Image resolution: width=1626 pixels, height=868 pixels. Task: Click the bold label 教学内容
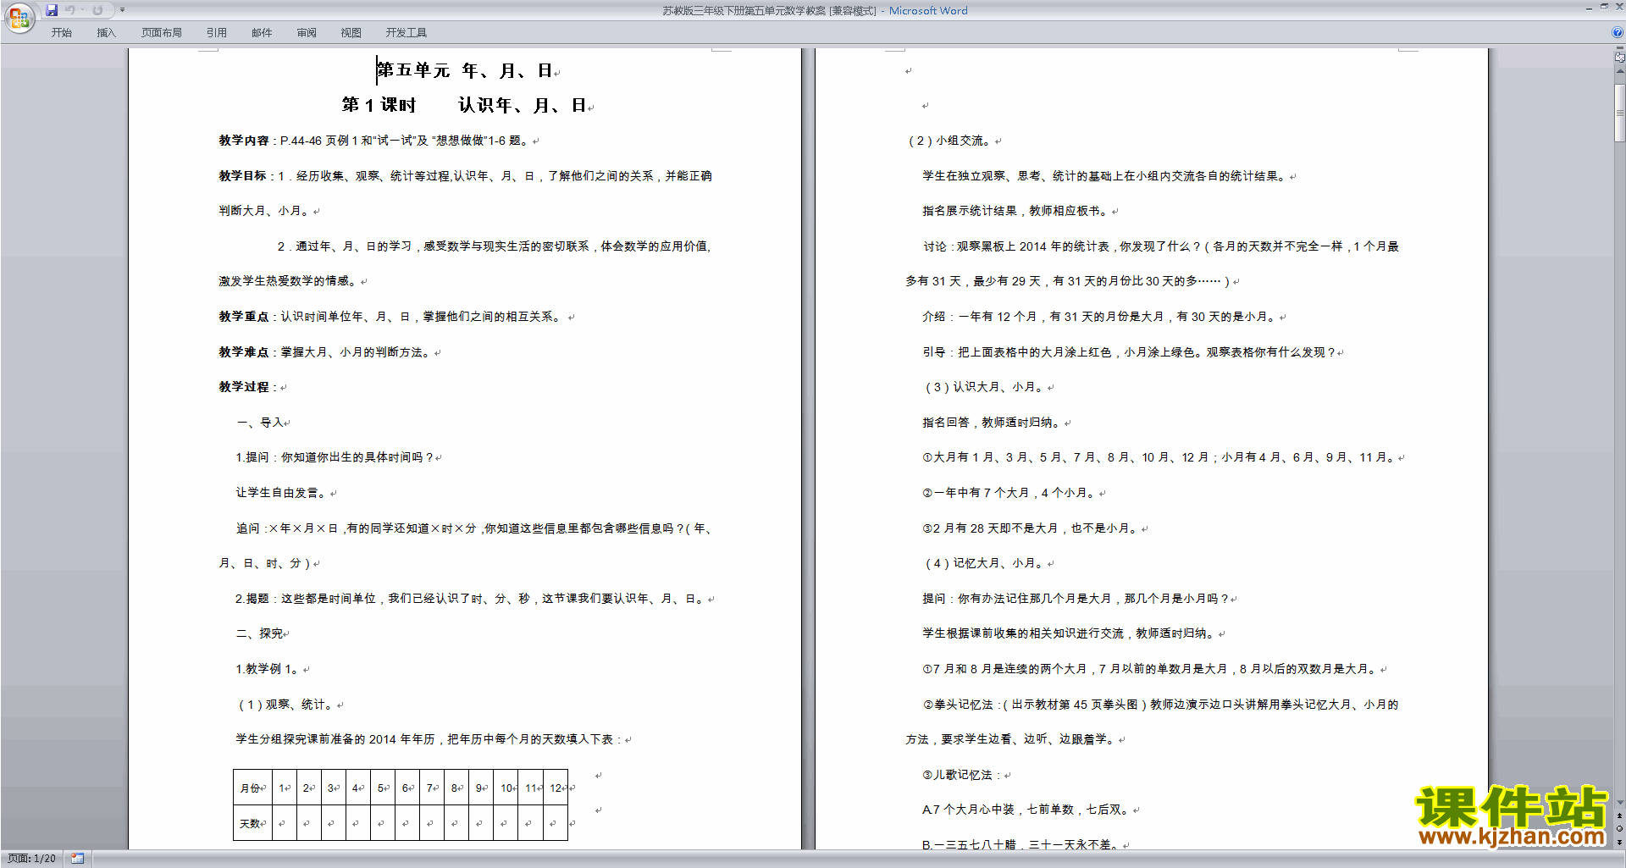pyautogui.click(x=244, y=141)
